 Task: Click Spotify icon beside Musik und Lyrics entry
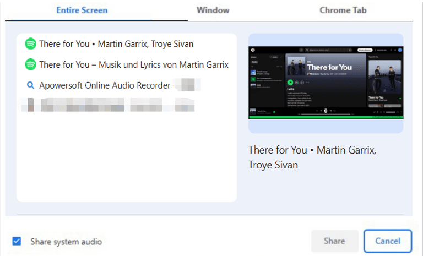click(30, 64)
